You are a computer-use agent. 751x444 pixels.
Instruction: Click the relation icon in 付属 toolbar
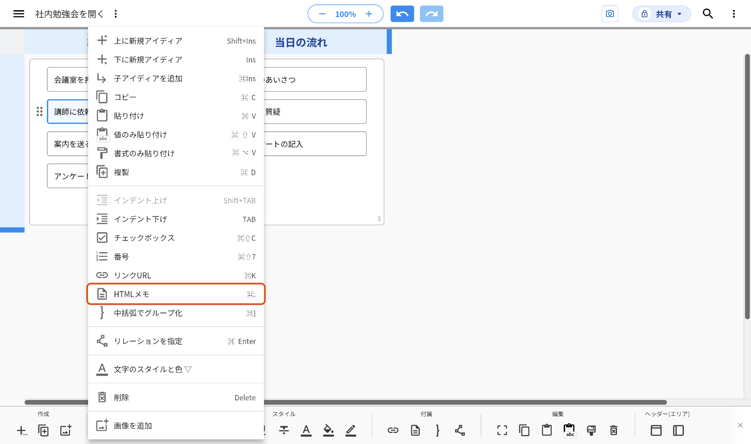click(460, 431)
